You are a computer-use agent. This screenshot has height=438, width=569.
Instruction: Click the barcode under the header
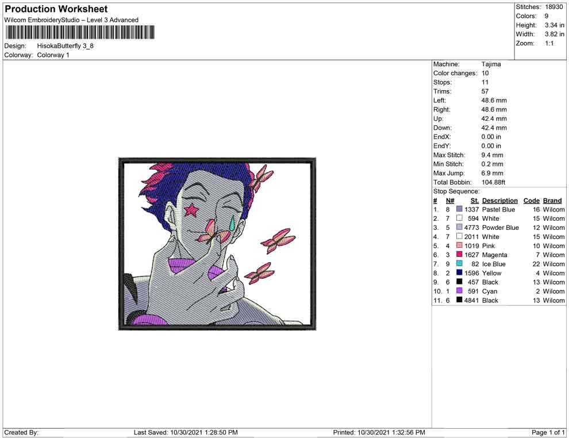coord(79,32)
